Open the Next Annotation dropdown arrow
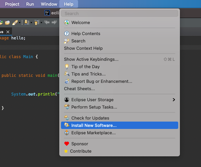 tap(31, 23)
